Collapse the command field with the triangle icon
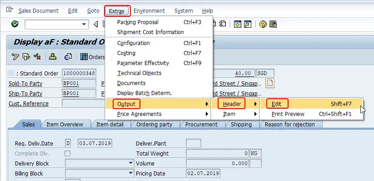The image size is (374, 181). click(x=96, y=24)
